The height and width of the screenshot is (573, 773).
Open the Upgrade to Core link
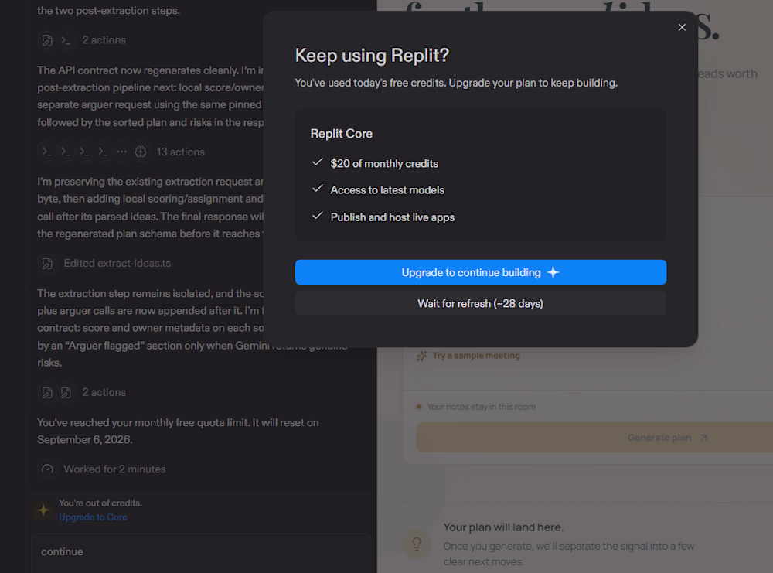coord(94,517)
